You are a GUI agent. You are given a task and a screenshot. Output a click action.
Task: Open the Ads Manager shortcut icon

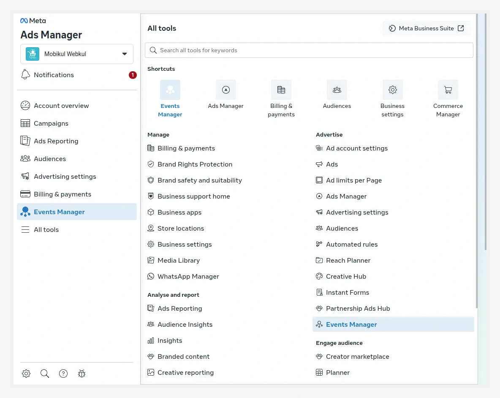[226, 90]
